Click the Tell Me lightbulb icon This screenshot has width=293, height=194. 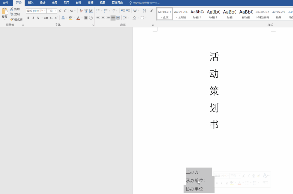(131, 3)
